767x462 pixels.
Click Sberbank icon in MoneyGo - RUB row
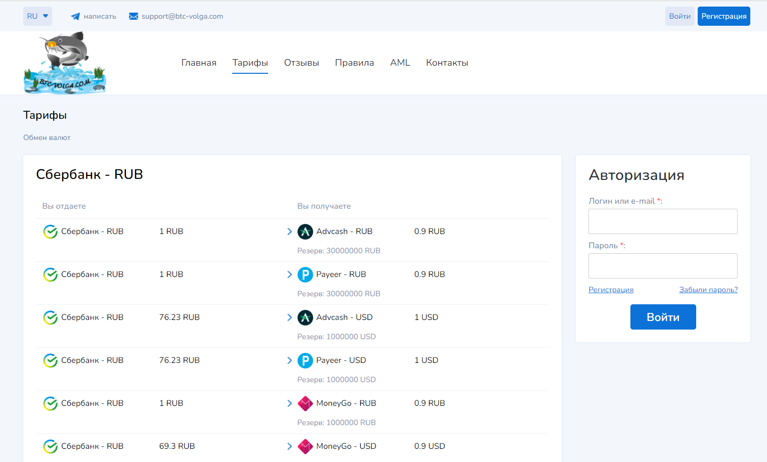pyautogui.click(x=50, y=403)
